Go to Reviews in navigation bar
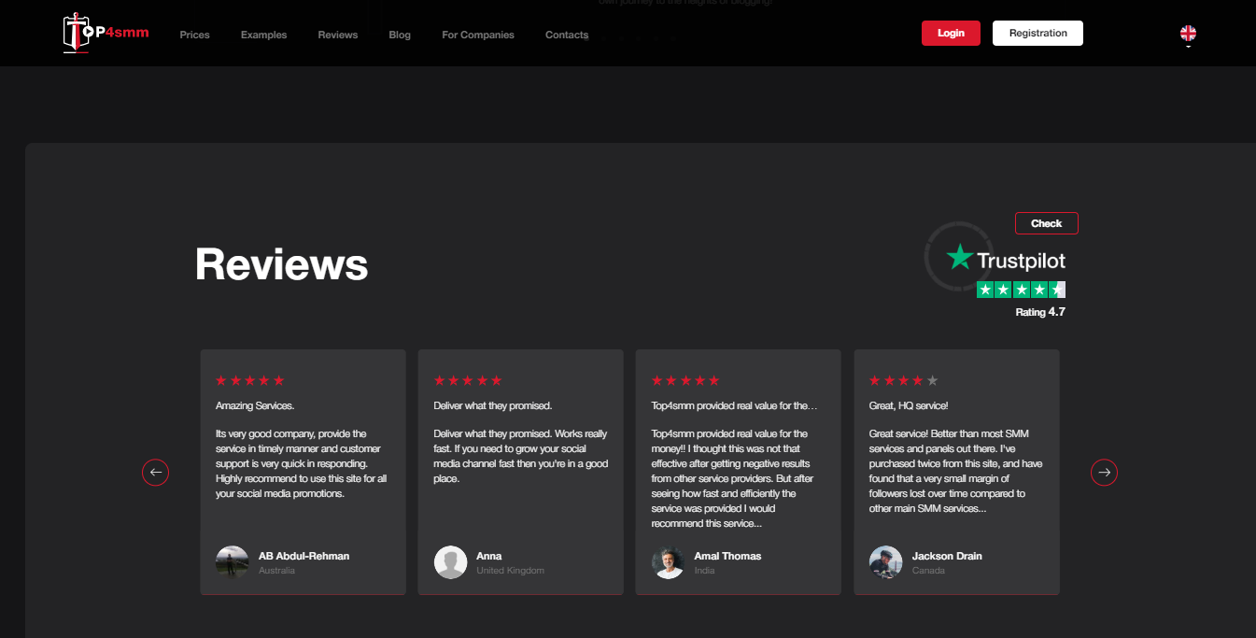Image resolution: width=1256 pixels, height=638 pixels. [338, 35]
